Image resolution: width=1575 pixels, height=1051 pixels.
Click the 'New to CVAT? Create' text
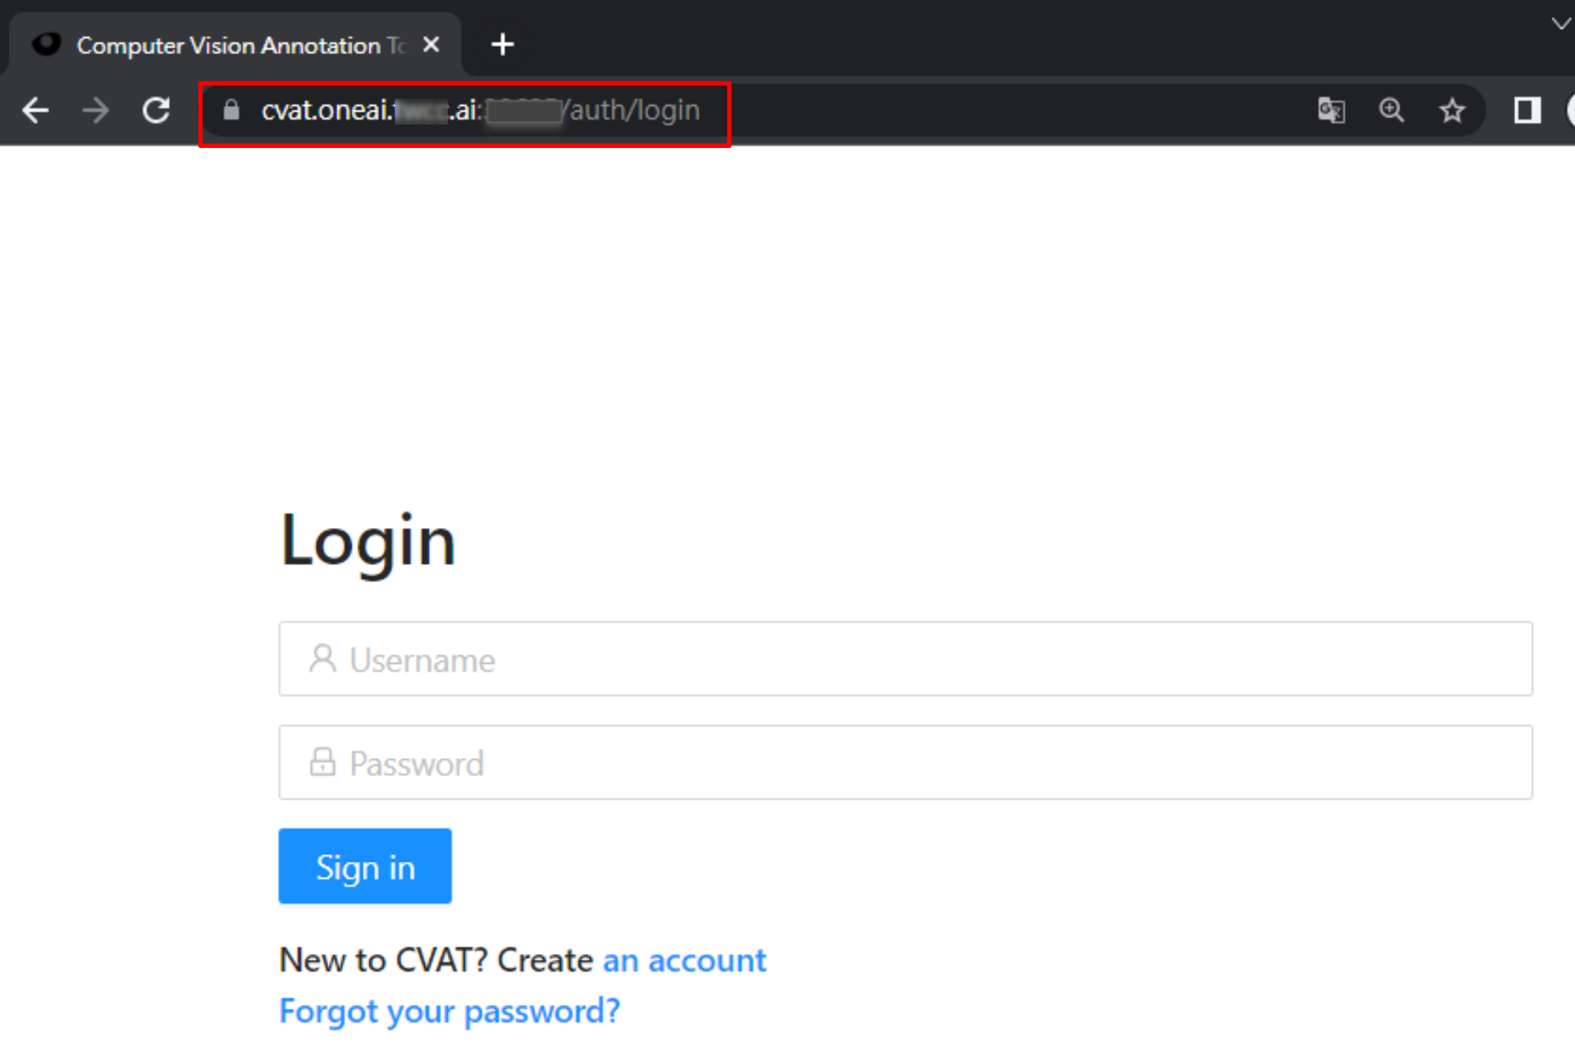point(436,960)
